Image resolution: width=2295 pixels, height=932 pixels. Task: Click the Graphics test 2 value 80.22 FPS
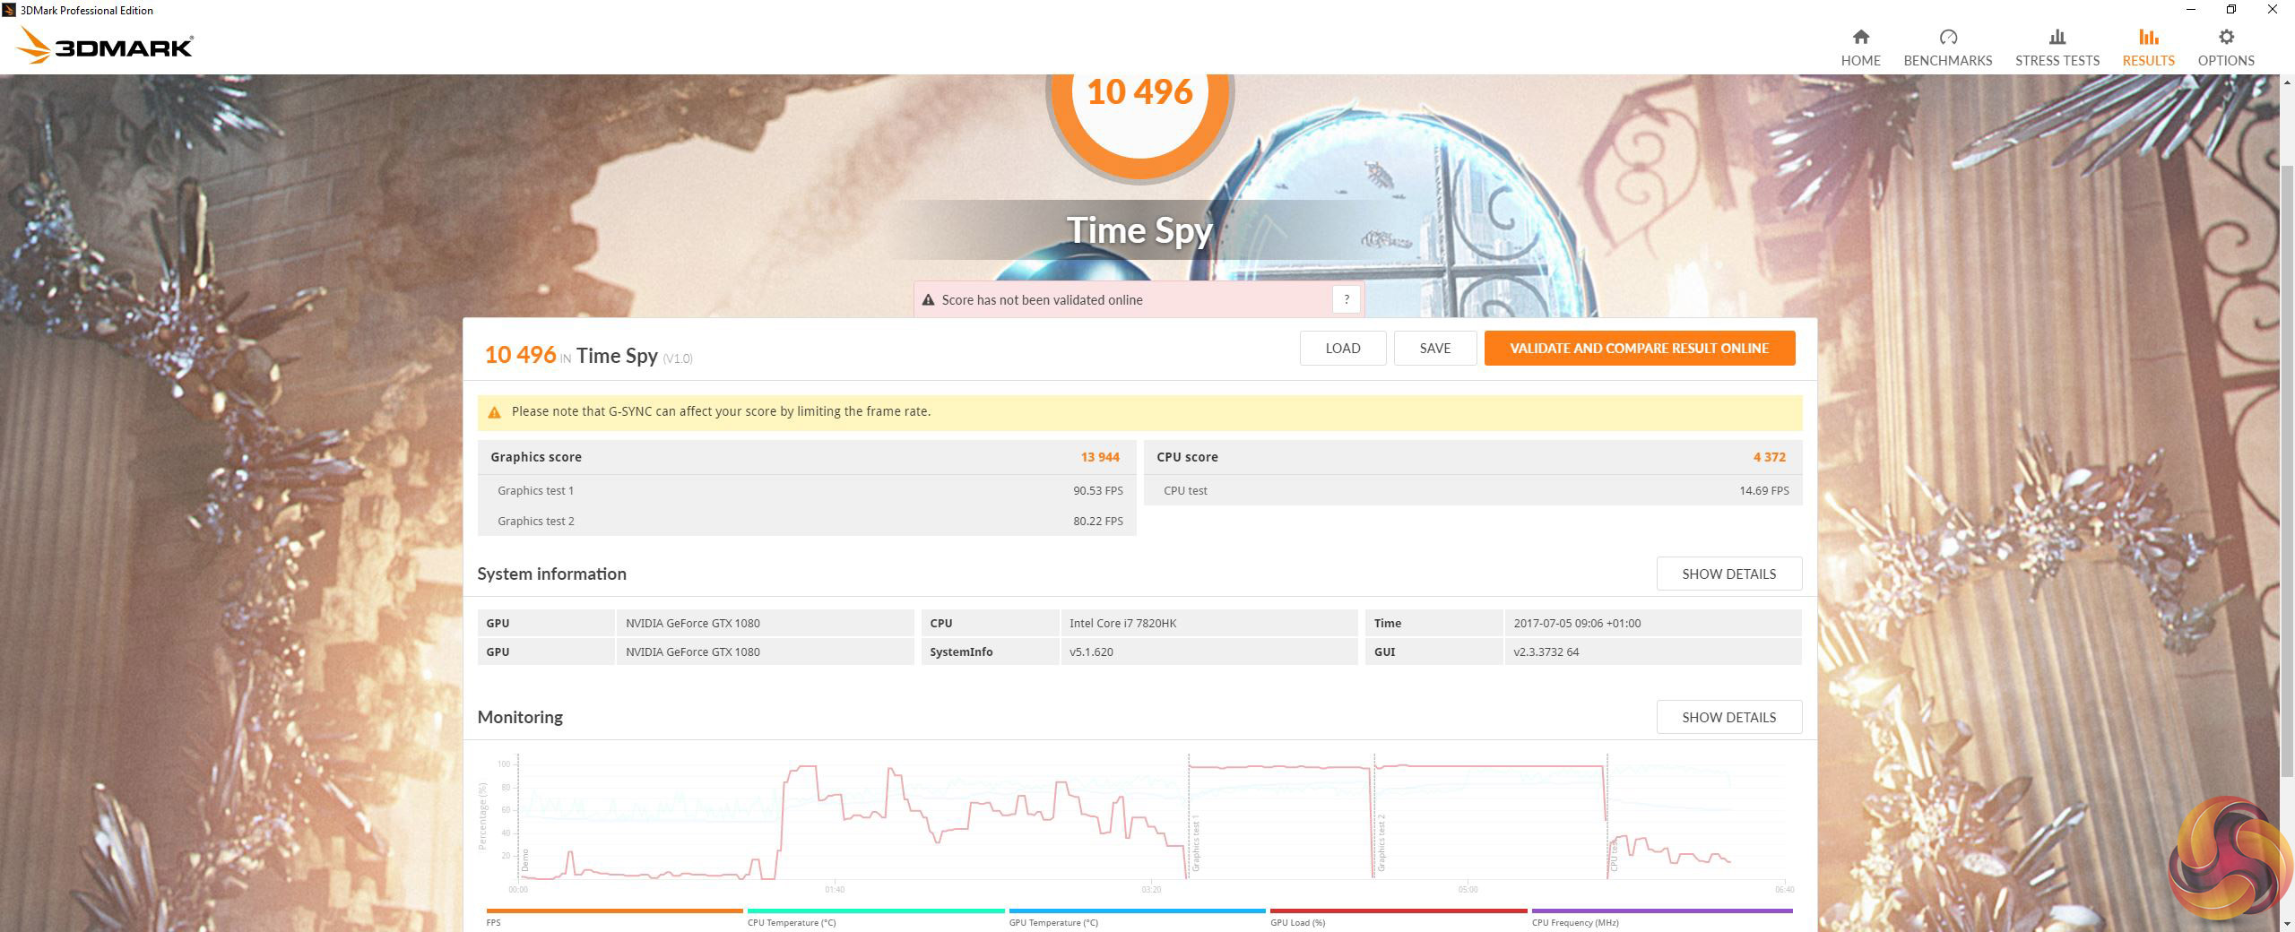click(1098, 522)
